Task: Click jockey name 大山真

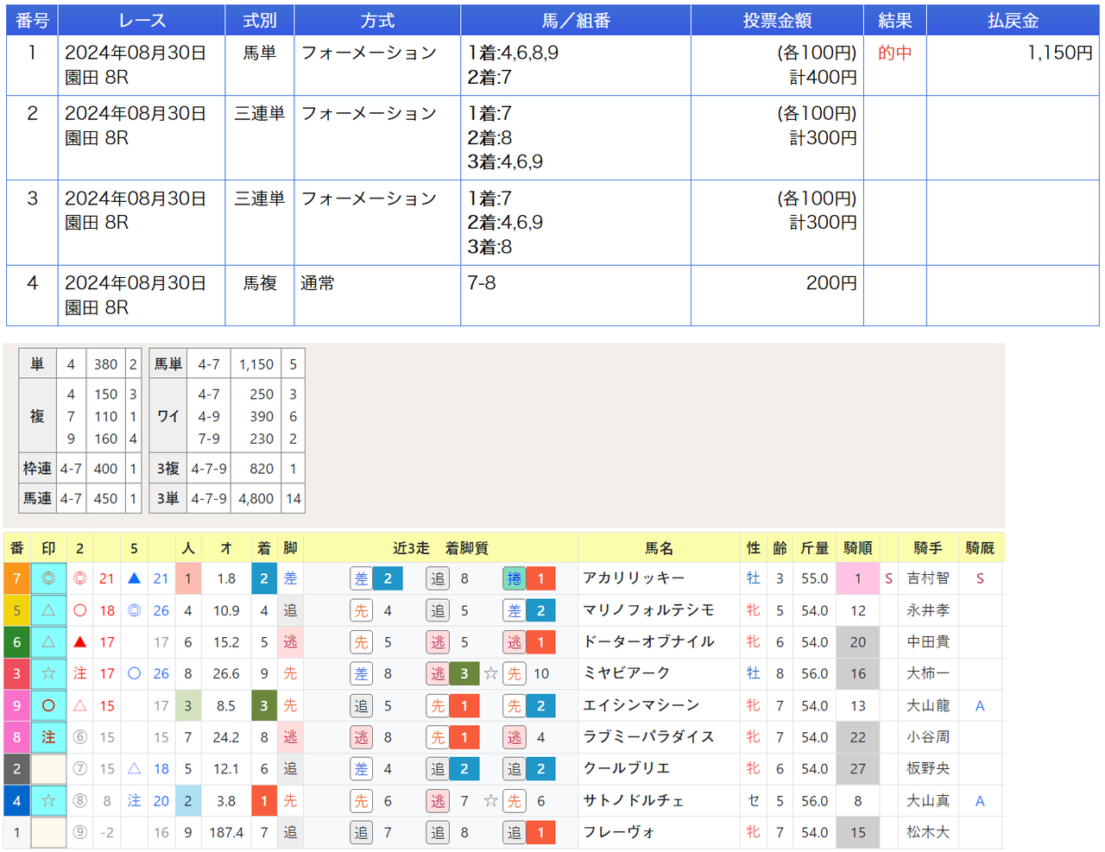Action: tap(928, 801)
